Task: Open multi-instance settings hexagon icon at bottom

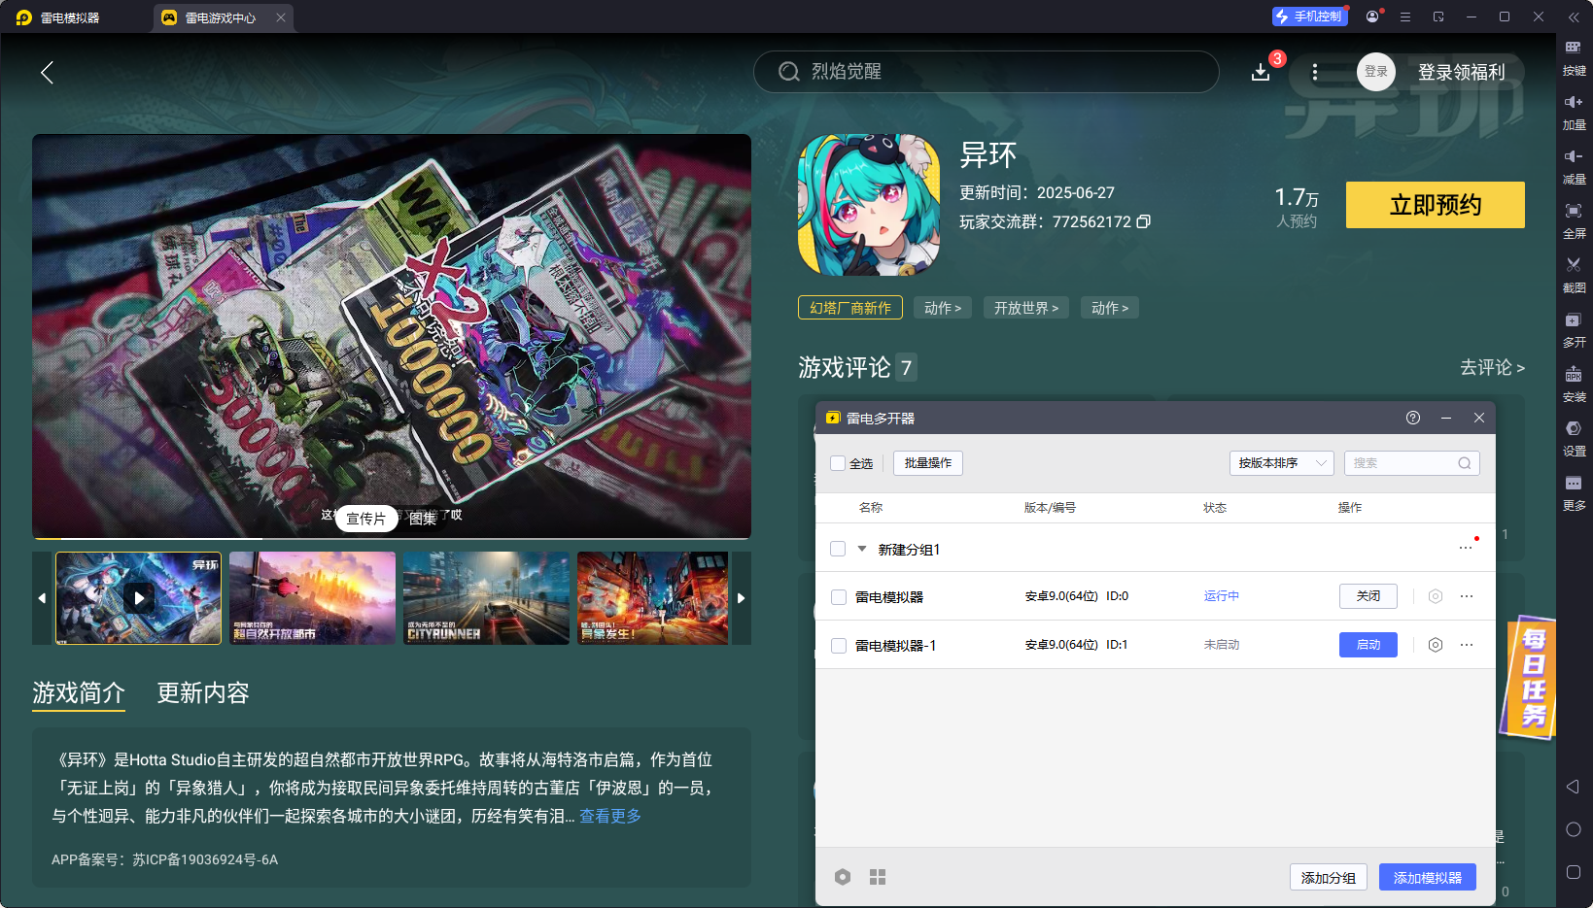Action: pos(843,877)
